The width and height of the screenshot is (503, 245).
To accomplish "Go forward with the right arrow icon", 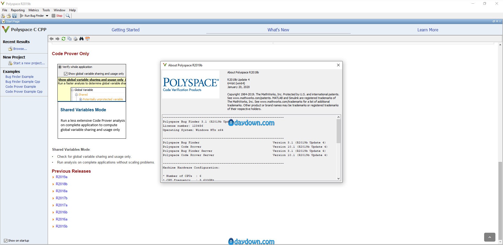I will click(57, 39).
